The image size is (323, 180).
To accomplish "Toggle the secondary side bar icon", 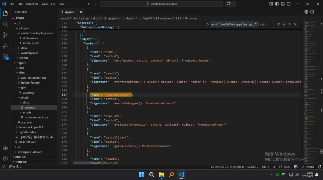I will click(x=289, y=4).
